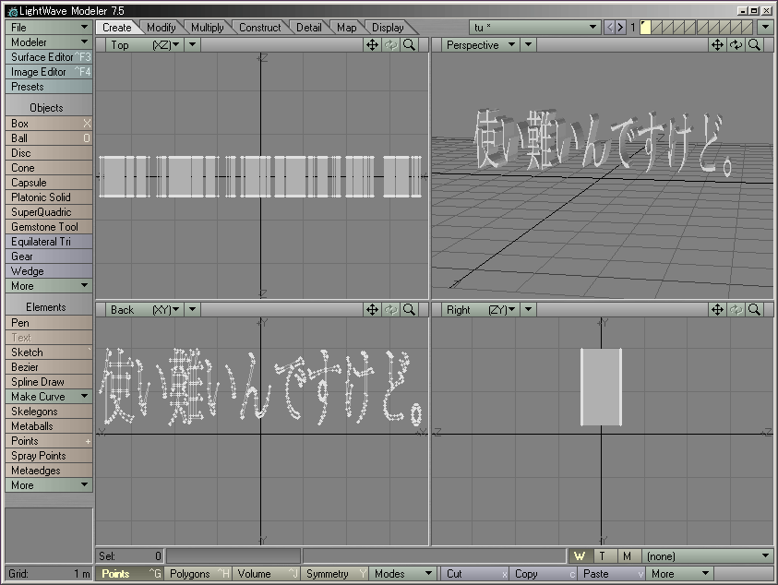Toggle Symmetry mode
The height and width of the screenshot is (585, 778).
[328, 574]
